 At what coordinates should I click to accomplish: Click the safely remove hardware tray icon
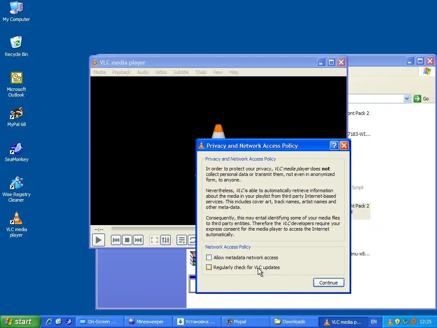[x=405, y=322]
